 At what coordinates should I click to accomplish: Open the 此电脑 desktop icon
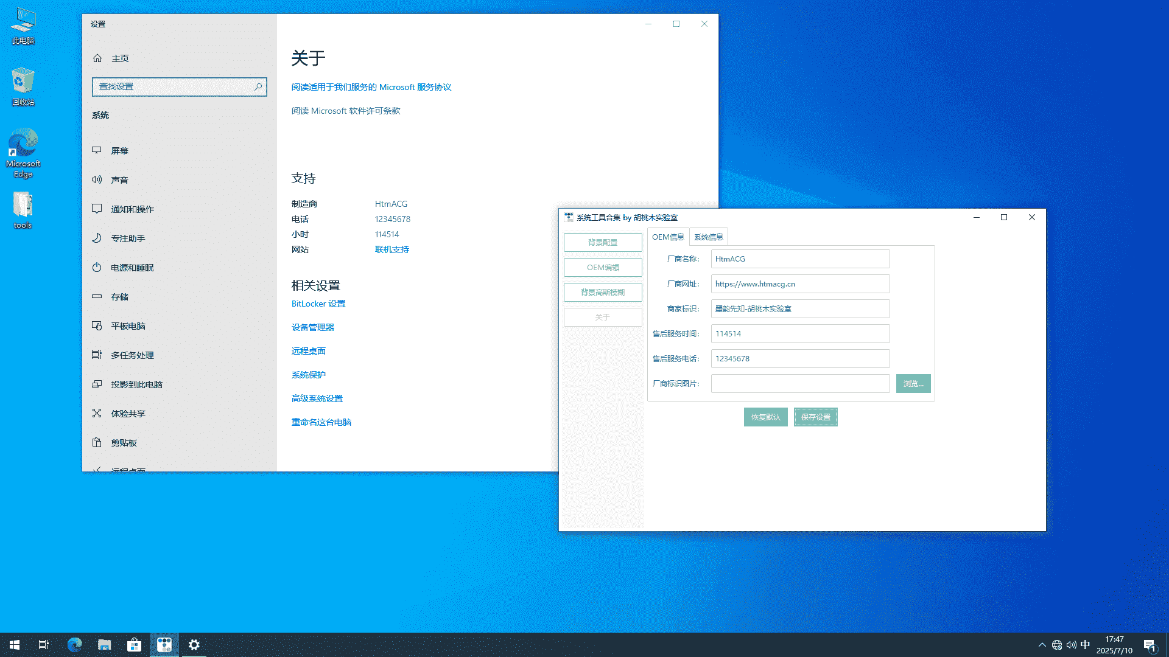tap(23, 26)
